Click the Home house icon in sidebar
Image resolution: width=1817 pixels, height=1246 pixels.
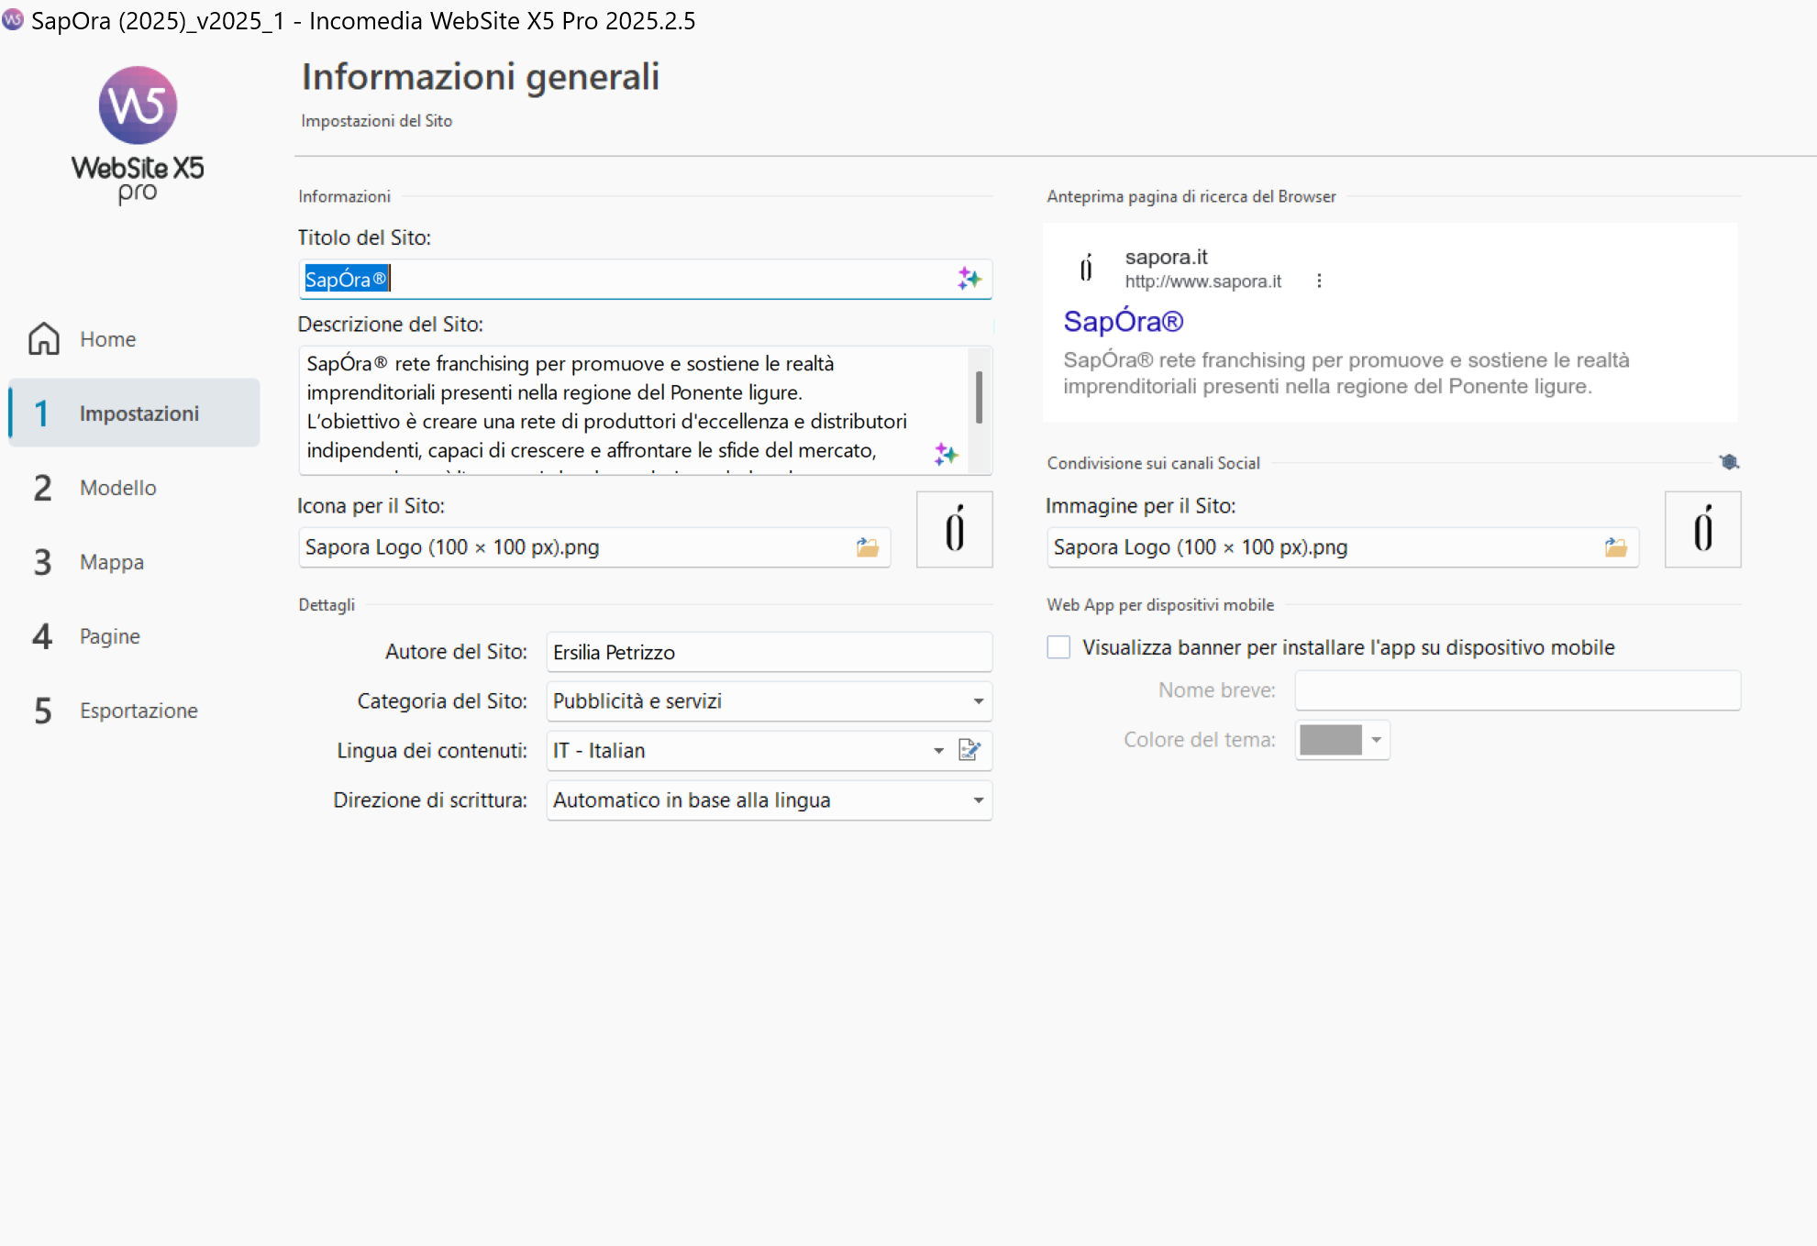pyautogui.click(x=44, y=338)
